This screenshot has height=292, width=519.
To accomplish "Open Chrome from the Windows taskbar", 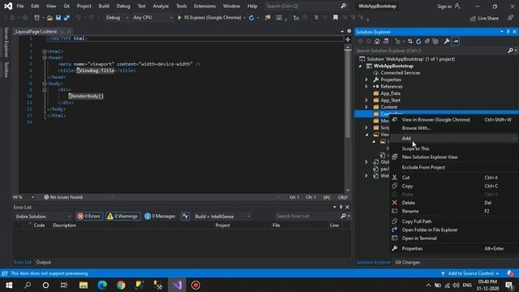I will tap(121, 285).
